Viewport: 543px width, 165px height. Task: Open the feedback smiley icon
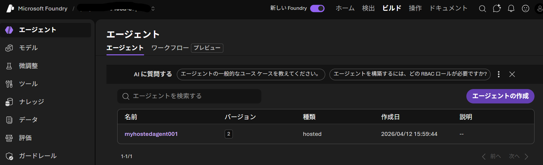pyautogui.click(x=526, y=9)
